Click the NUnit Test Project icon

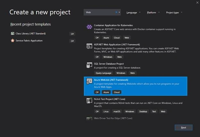tap(89, 101)
